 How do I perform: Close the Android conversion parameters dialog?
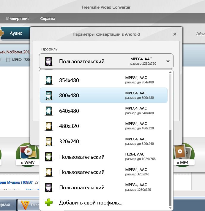coord(175,34)
